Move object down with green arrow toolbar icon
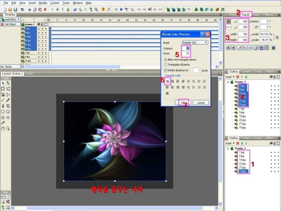 [x=57, y=10]
